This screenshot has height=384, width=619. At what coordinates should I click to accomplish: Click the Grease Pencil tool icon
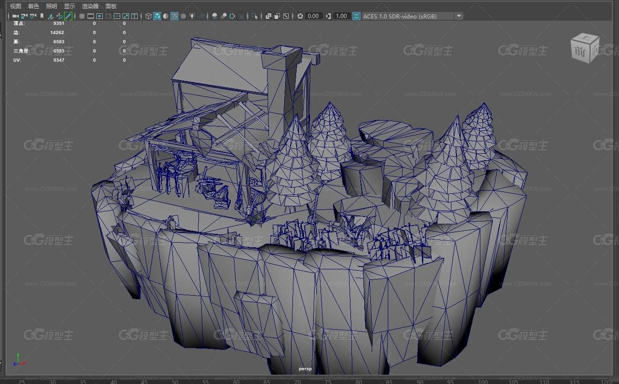68,16
